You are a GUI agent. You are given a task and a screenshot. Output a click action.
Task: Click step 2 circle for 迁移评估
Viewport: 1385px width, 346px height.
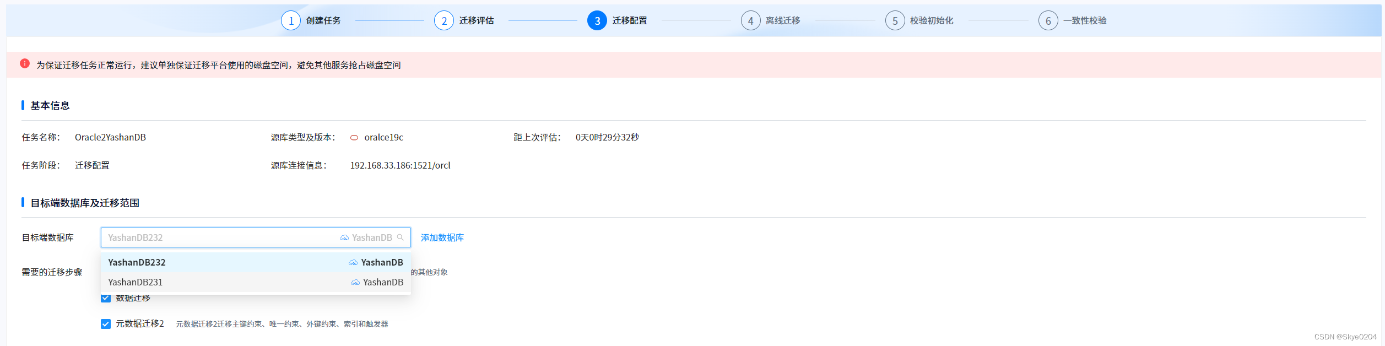point(444,21)
